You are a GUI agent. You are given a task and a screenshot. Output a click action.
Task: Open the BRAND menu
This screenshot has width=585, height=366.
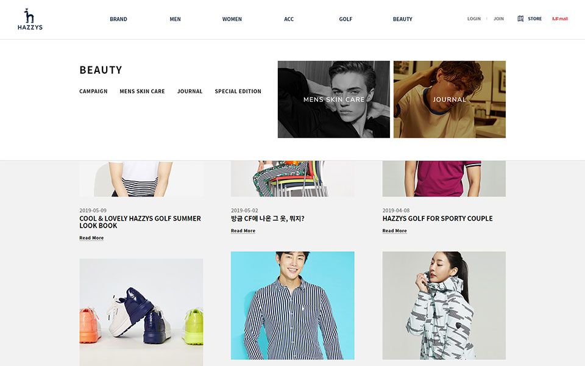click(118, 19)
